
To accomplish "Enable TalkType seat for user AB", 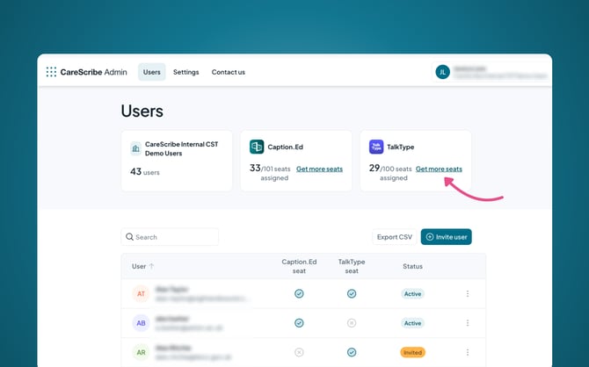I will (352, 323).
